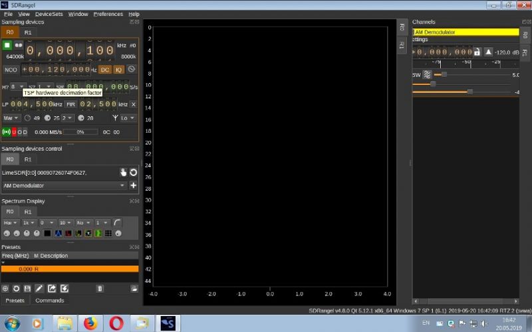Add AM Demodulator channel with plus icon
Screen dimensions: 532x332
click(x=133, y=185)
